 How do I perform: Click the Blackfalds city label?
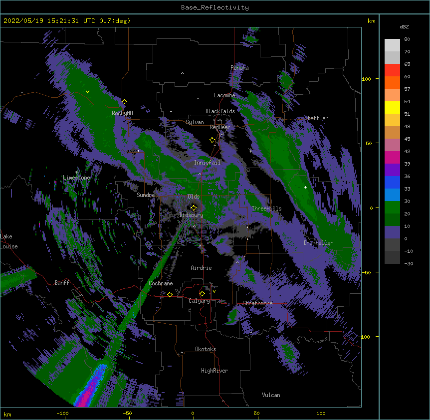(220, 111)
